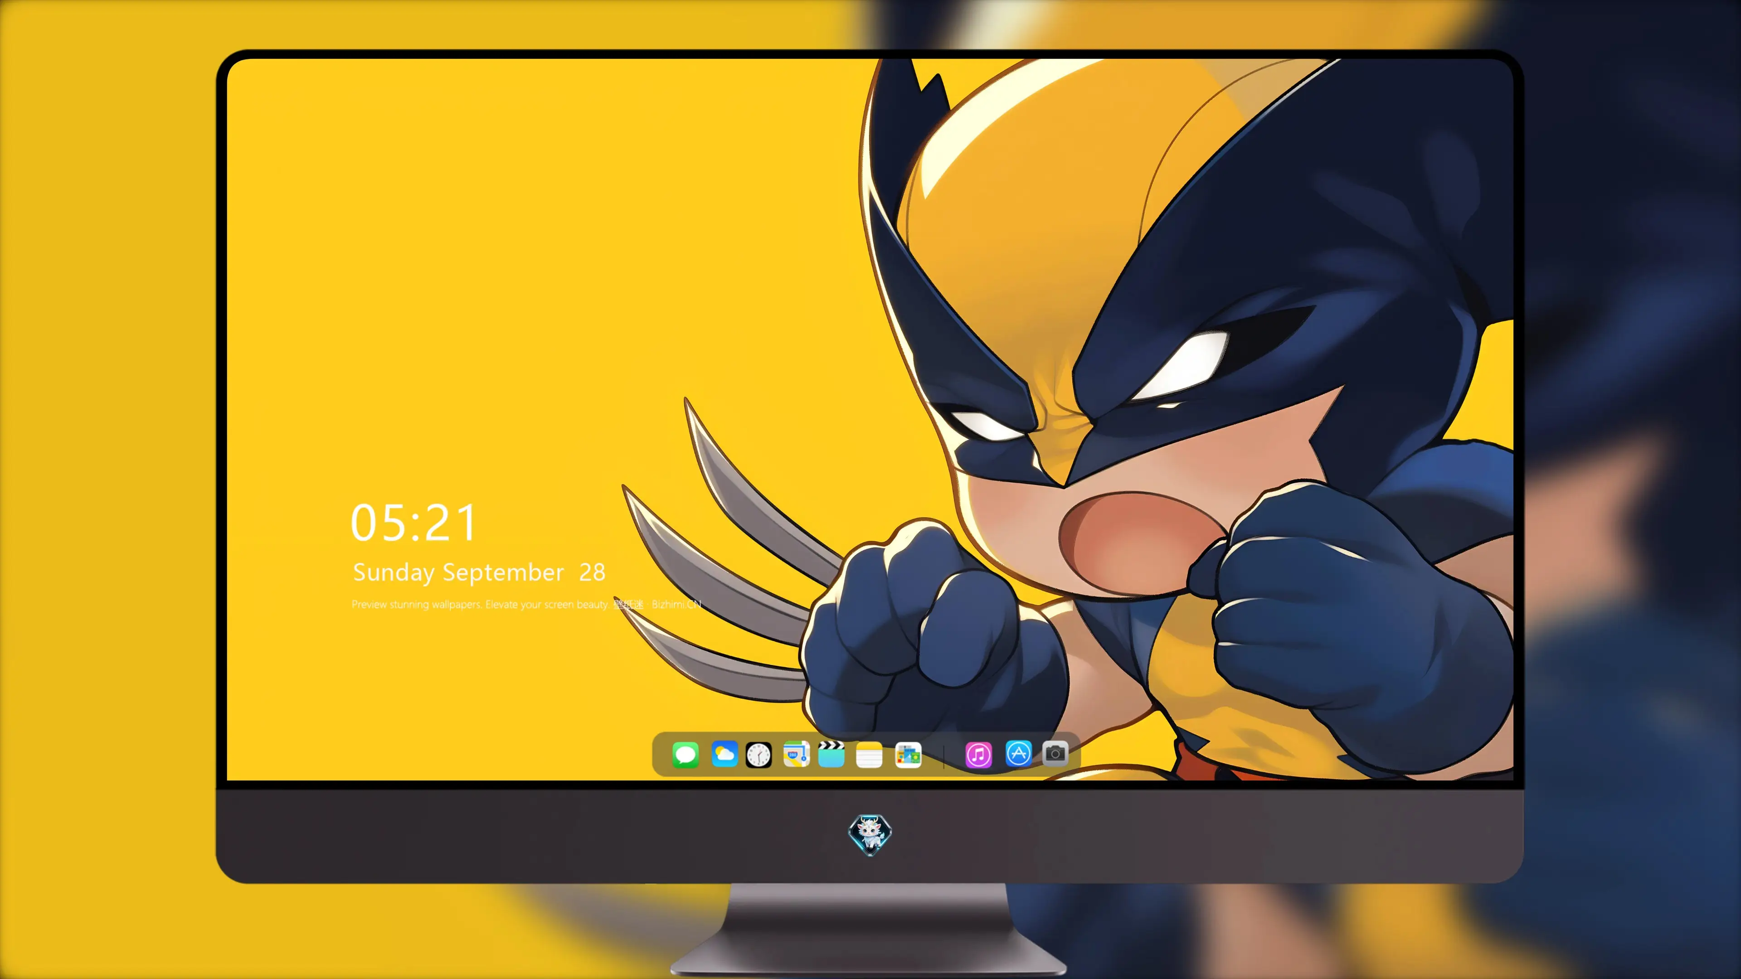Open the App Store icon

click(x=1018, y=753)
